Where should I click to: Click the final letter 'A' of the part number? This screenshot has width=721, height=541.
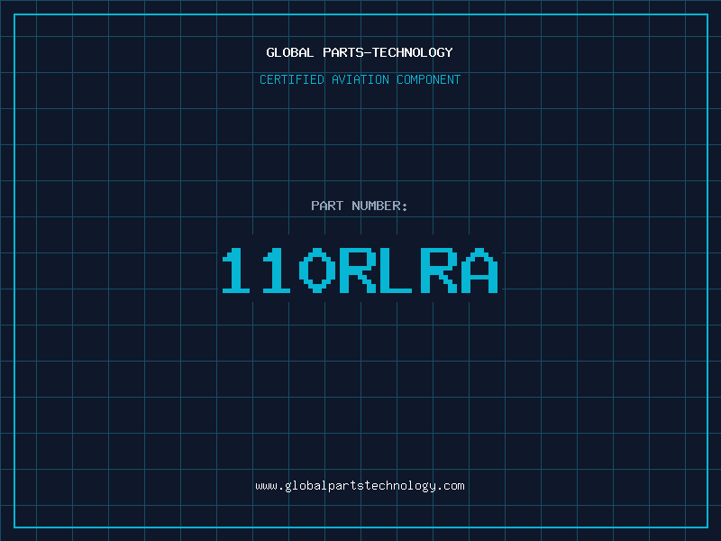point(479,270)
